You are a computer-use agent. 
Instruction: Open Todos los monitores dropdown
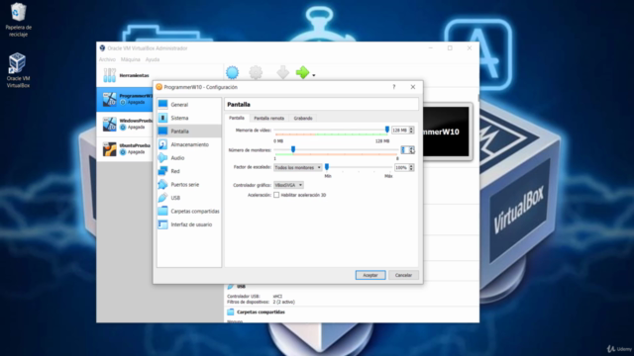297,167
